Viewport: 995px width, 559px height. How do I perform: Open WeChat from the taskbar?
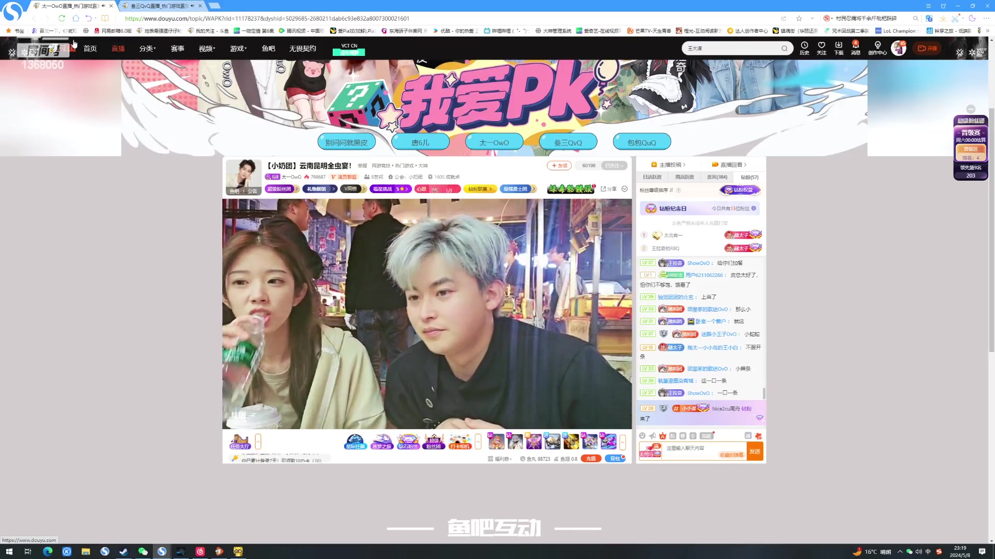coord(143,551)
